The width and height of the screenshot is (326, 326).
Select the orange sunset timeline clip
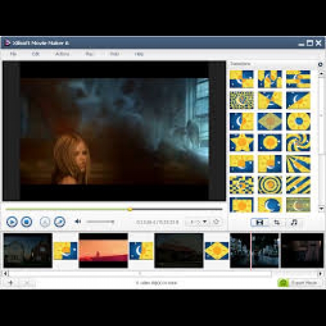[104, 250]
